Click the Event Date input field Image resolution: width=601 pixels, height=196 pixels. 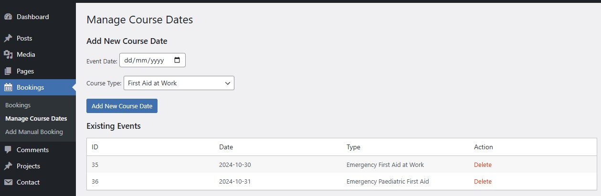point(146,61)
